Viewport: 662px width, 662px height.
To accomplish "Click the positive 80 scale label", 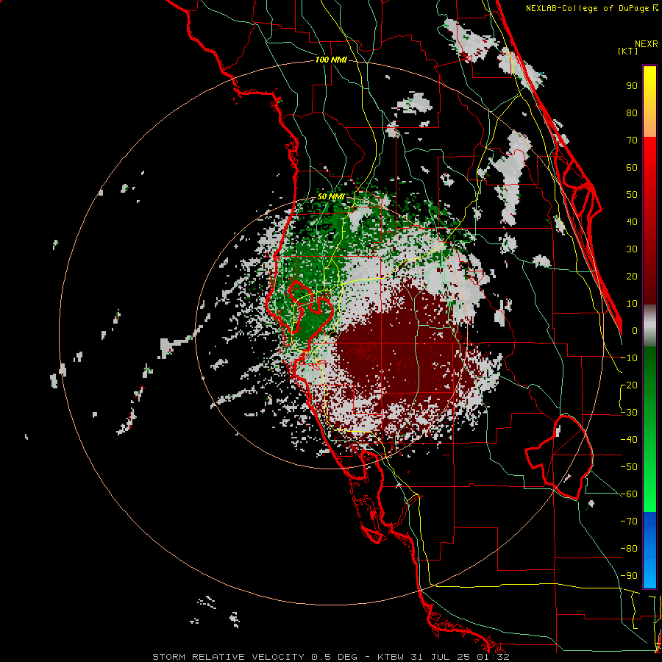I will (632, 113).
